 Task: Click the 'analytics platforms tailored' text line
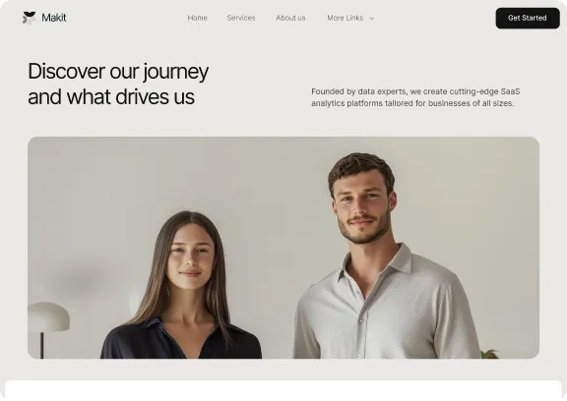point(412,103)
